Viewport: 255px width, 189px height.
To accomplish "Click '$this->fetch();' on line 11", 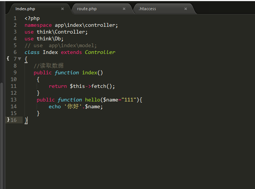I will [x=92, y=86].
